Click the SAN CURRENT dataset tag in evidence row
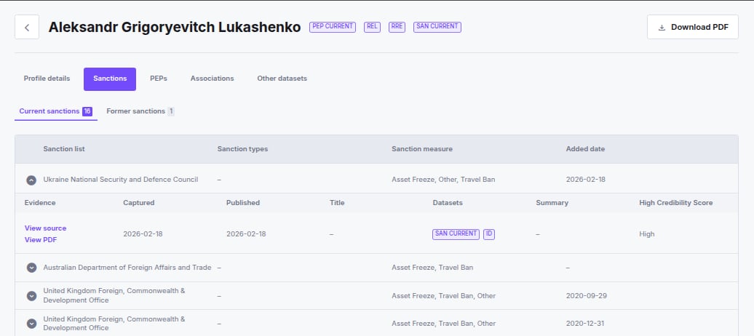The height and width of the screenshot is (336, 754). click(x=456, y=234)
